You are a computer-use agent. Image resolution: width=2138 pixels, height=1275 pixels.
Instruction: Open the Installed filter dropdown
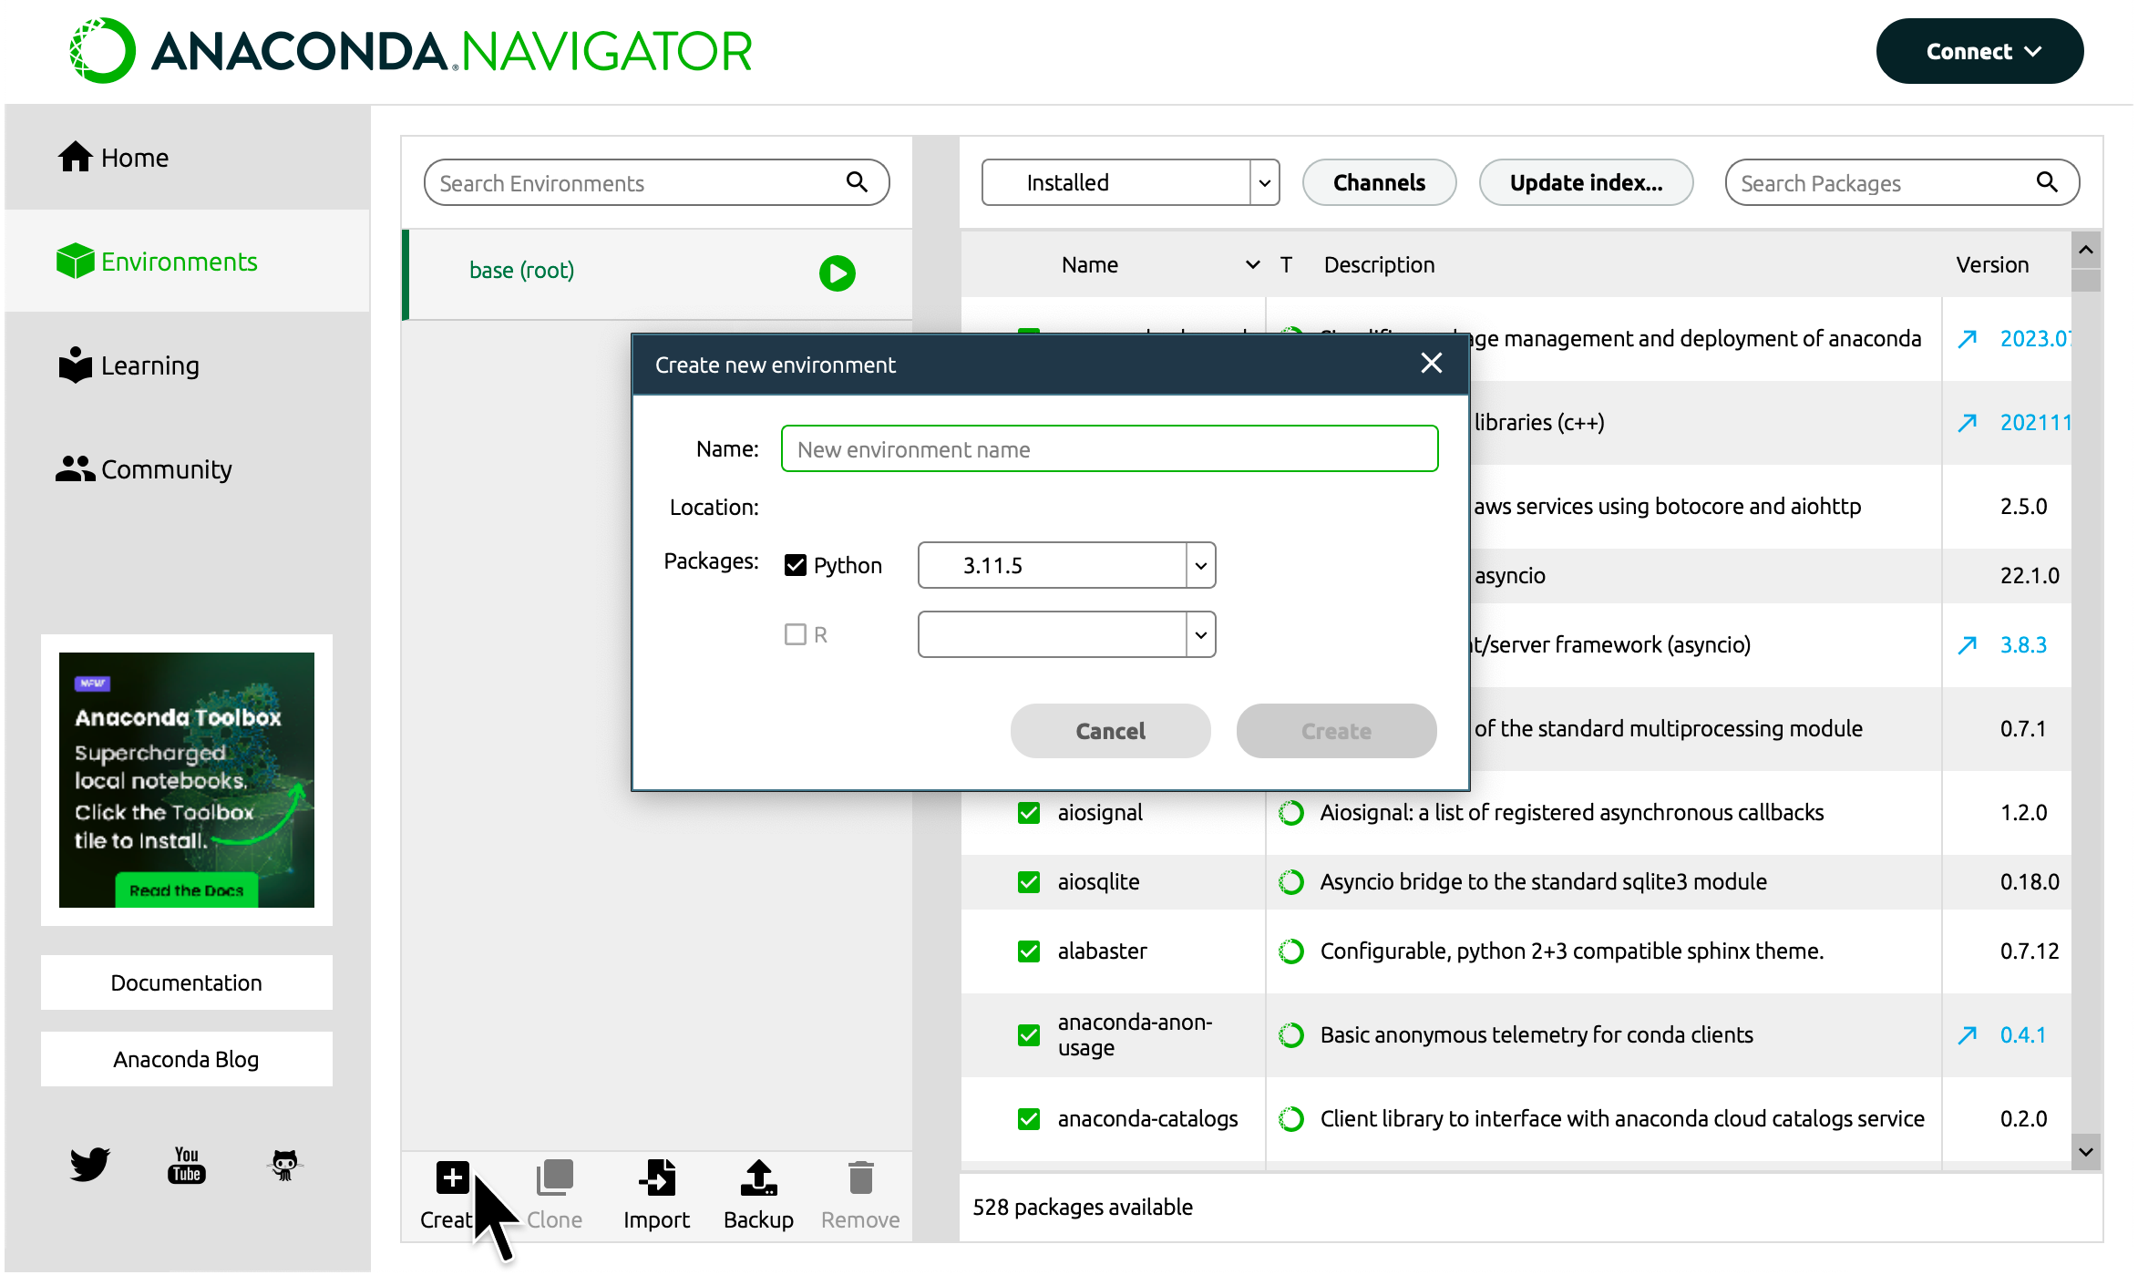coord(1265,182)
